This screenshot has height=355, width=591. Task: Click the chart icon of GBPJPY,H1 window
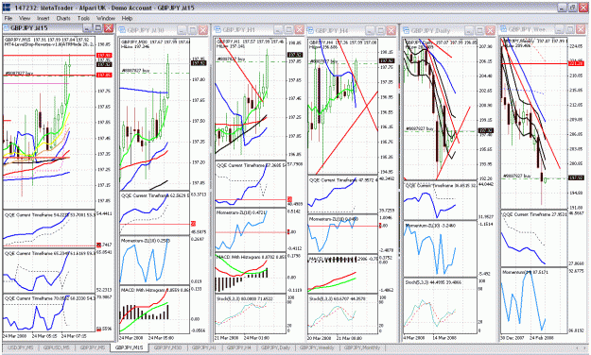coord(217,29)
